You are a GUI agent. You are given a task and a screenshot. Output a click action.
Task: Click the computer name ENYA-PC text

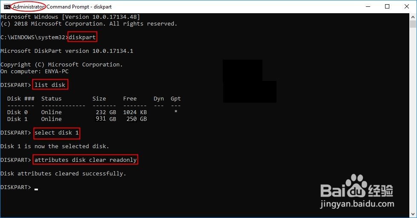[56, 72]
